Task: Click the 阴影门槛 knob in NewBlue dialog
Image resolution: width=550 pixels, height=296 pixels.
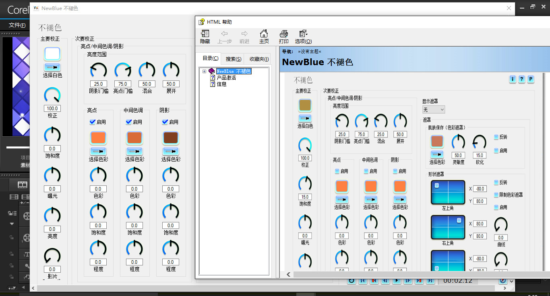Action: point(98,70)
